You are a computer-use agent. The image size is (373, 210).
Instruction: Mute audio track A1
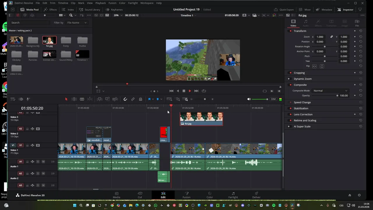(43, 162)
